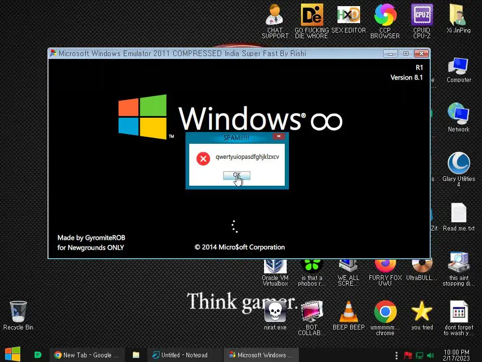This screenshot has height=362, width=482.
Task: Click the emulator window title bar icon
Action: (x=53, y=53)
